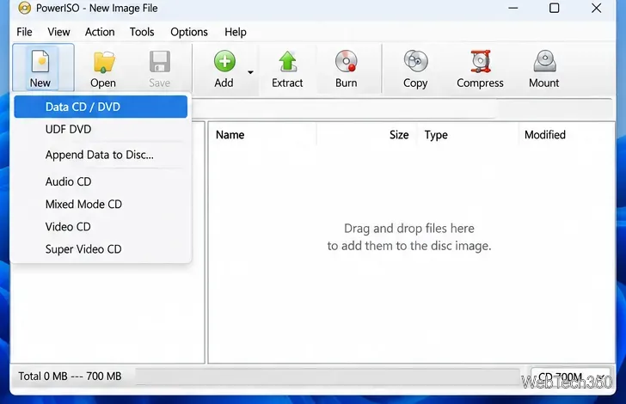Open the Options menu
Image resolution: width=626 pixels, height=404 pixels.
pos(189,32)
